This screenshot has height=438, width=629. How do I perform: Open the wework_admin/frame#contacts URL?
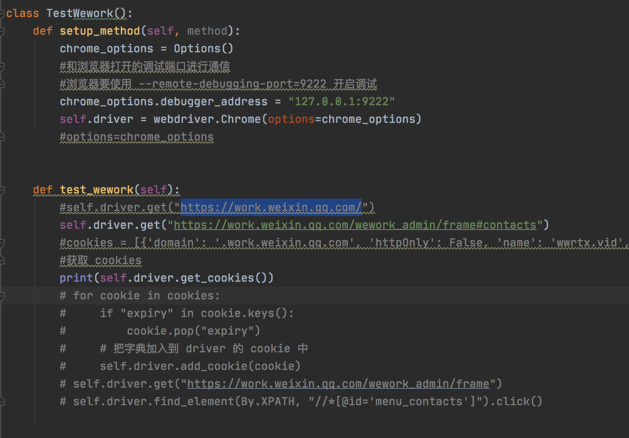click(355, 225)
